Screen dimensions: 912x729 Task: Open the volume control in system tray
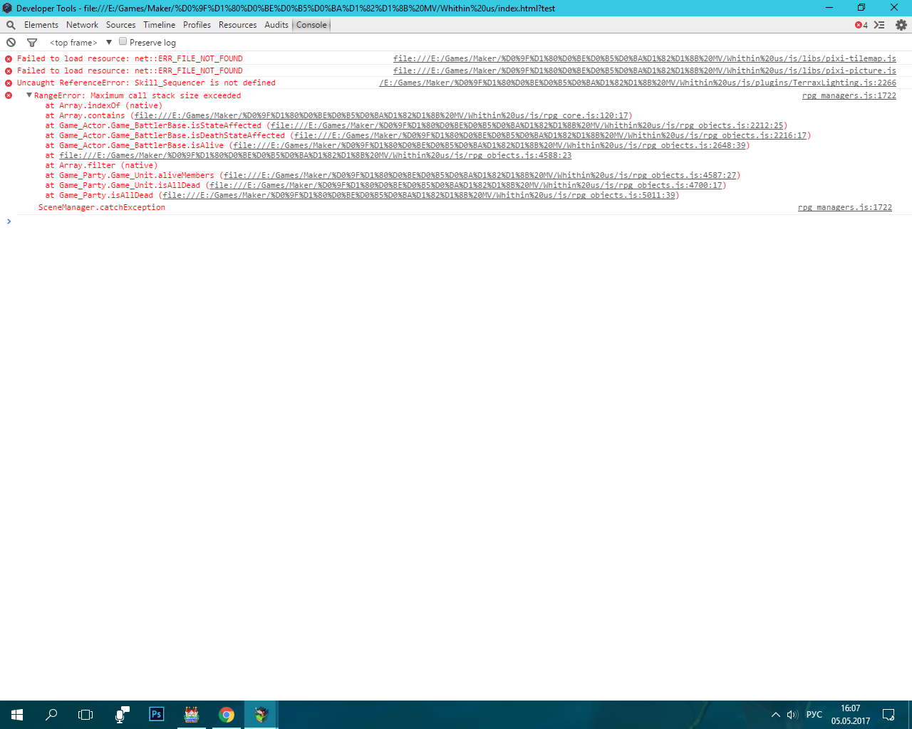pos(792,715)
